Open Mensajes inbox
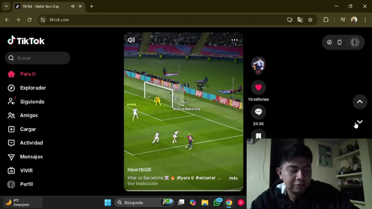 (x=25, y=157)
